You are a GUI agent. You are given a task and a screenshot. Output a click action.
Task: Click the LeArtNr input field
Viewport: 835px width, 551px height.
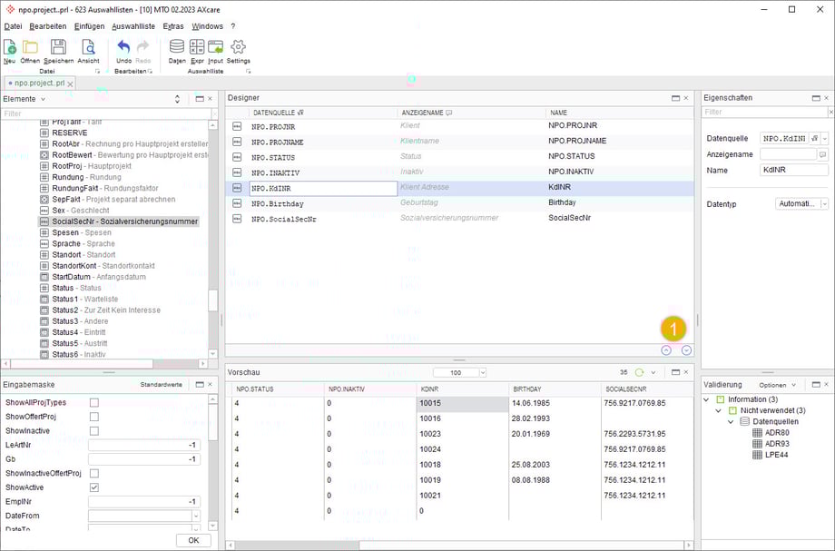coord(144,445)
